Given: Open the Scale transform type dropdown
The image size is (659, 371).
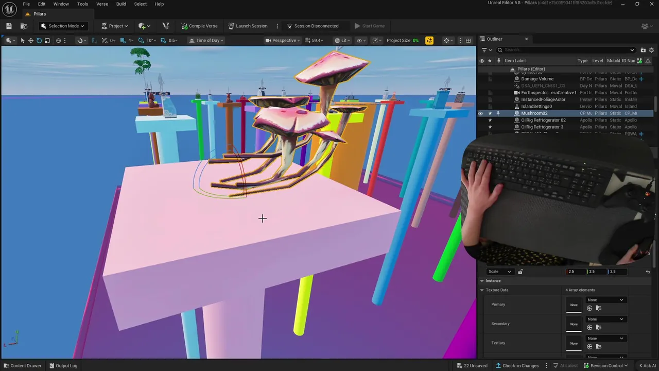Looking at the screenshot, I should coord(499,272).
